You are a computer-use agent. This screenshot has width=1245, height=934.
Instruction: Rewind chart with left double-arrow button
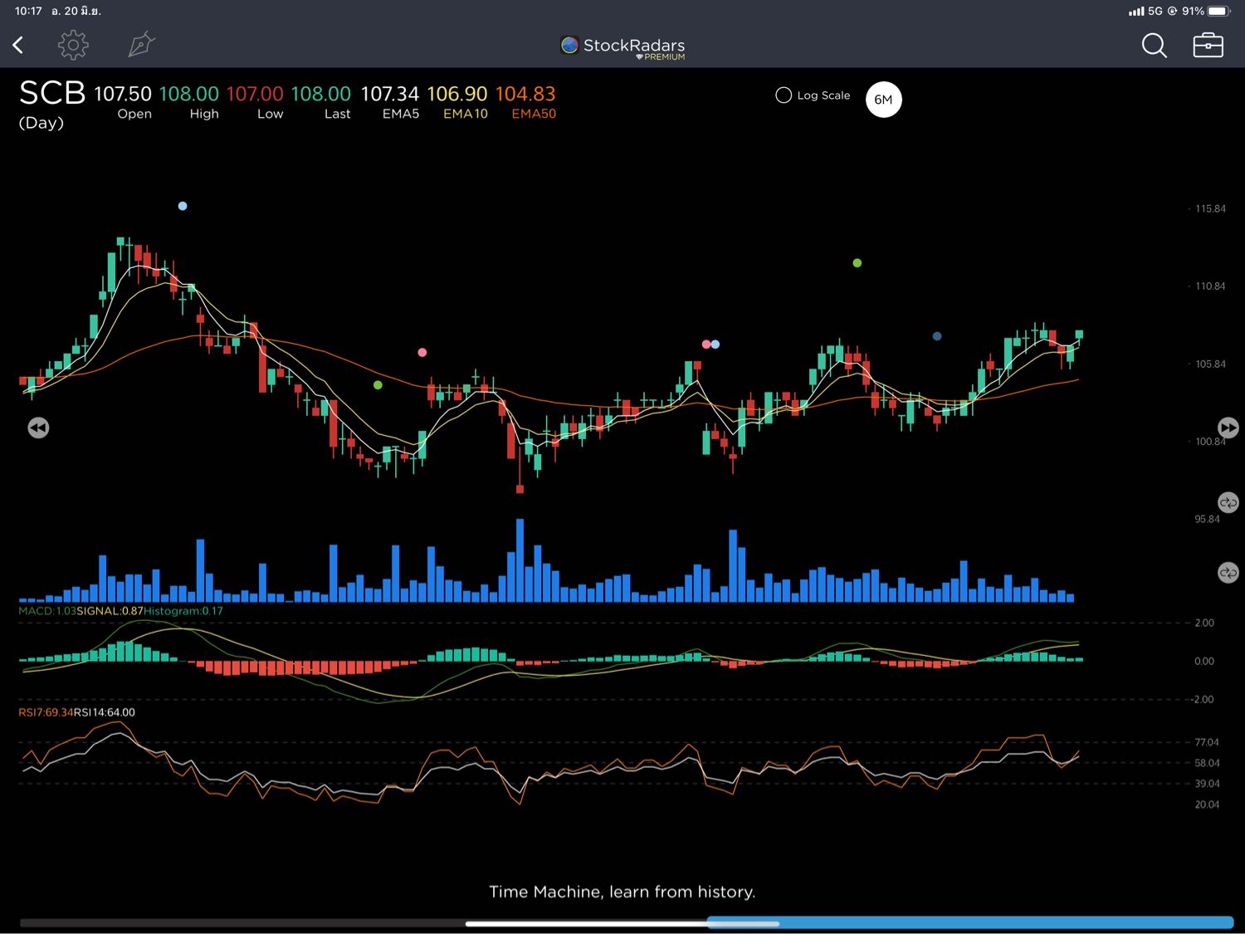[38, 428]
